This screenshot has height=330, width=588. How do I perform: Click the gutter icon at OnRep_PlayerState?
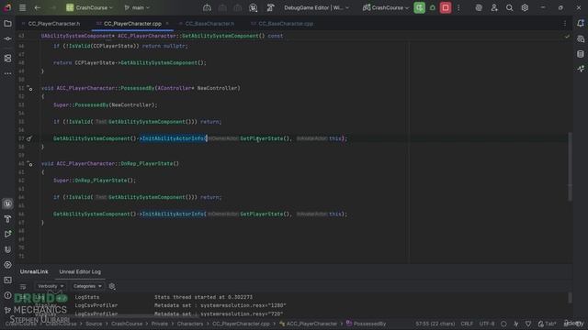(x=29, y=164)
